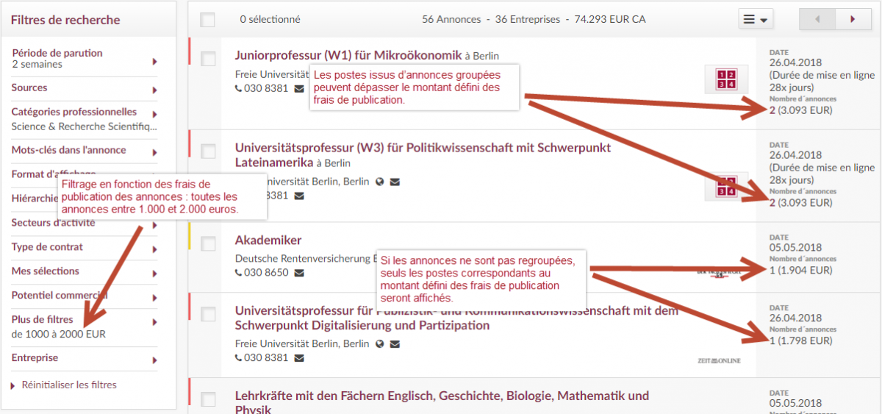Click the grouped-ads logo in Juniorprofessur row

[x=726, y=79]
